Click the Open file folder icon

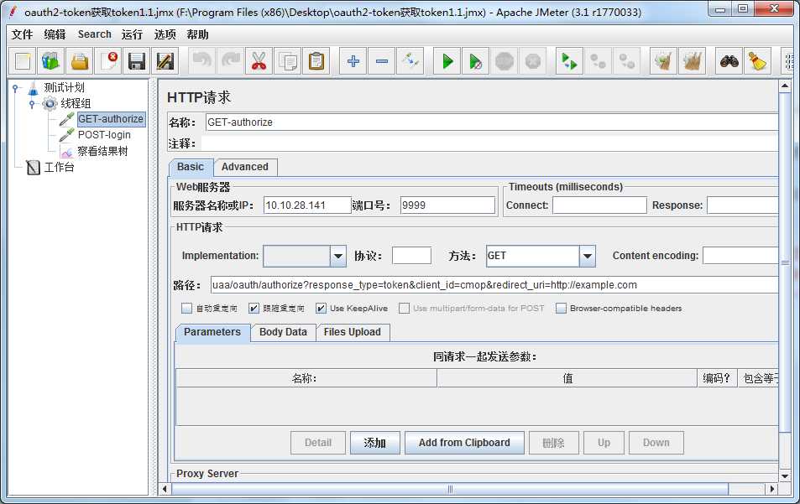click(x=79, y=61)
